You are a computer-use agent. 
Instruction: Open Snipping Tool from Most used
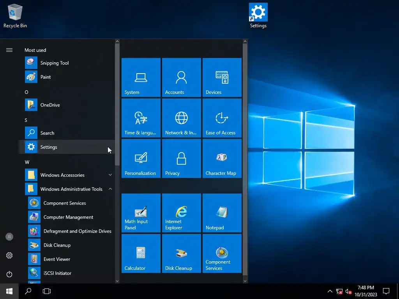67,63
